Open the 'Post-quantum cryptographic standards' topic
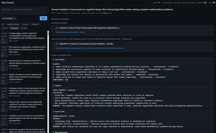Viewport: 216px width, 133px height. click(24, 51)
